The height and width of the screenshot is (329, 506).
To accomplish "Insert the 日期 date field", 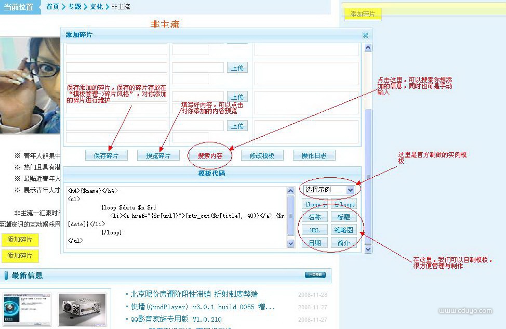I will tap(314, 243).
